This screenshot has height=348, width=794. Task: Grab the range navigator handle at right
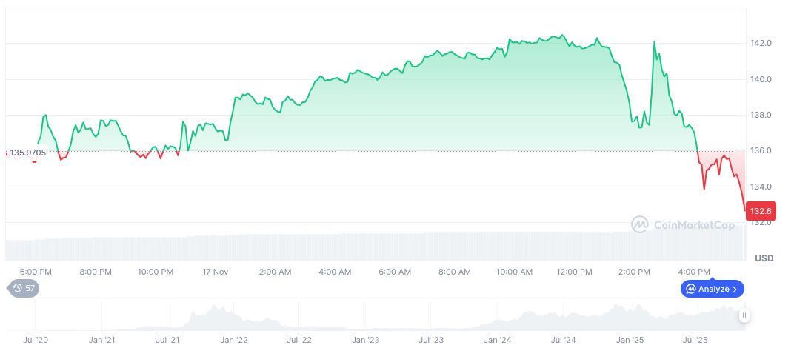tap(744, 315)
